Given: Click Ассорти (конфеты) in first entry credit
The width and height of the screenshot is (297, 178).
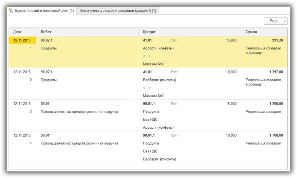Looking at the screenshot, I should pos(158,48).
